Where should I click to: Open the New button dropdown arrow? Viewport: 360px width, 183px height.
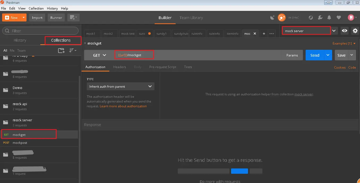pos(24,18)
